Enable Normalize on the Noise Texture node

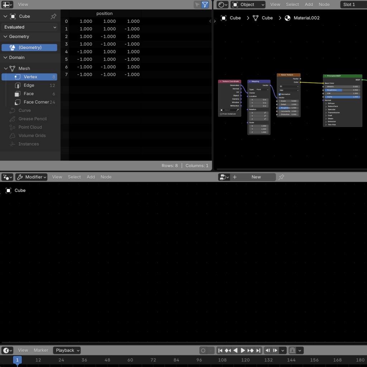280,94
